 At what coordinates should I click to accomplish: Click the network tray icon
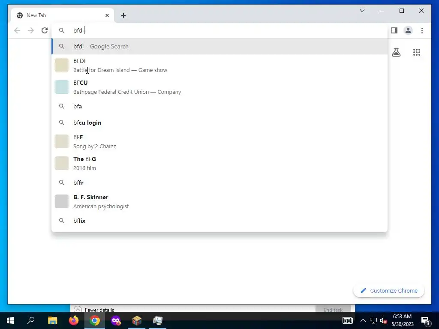pyautogui.click(x=373, y=320)
